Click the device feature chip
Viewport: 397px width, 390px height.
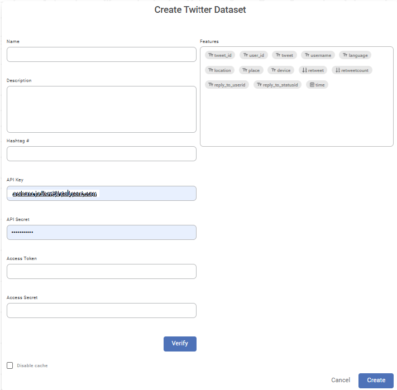(x=281, y=70)
